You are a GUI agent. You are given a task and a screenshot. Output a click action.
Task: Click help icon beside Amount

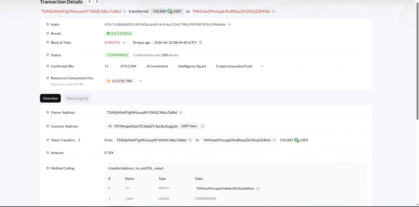(48, 153)
